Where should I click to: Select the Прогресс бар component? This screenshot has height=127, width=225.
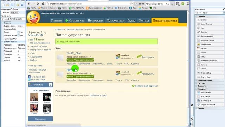[x=210, y=73]
